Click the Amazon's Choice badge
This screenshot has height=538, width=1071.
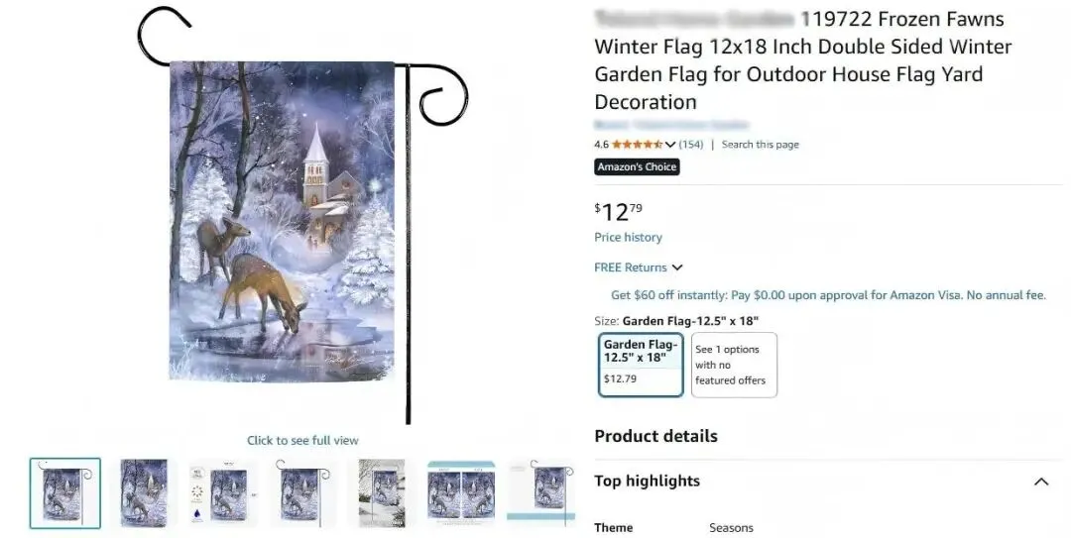(637, 166)
